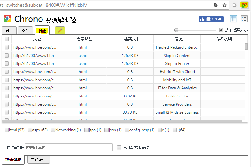Viewport: 251px width, 167px height.
Task: Check the Skip to Footer row checkbox
Action: pyautogui.click(x=7, y=64)
